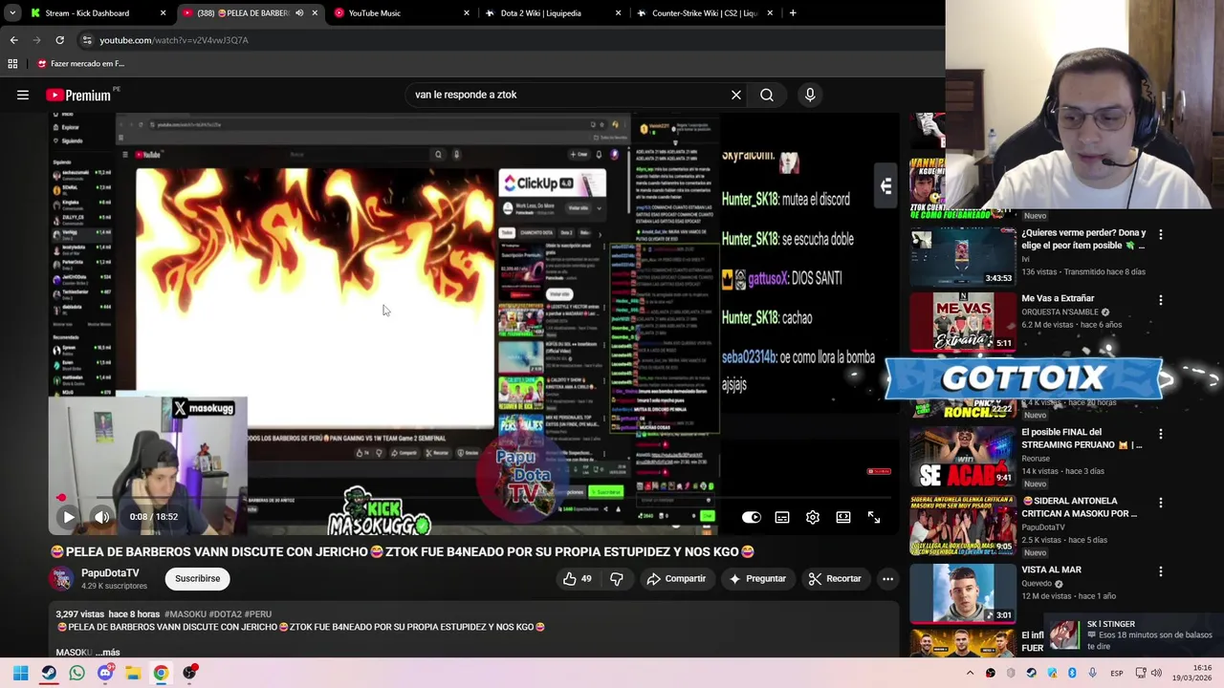
Task: Share video with Compartir button
Action: 676,578
